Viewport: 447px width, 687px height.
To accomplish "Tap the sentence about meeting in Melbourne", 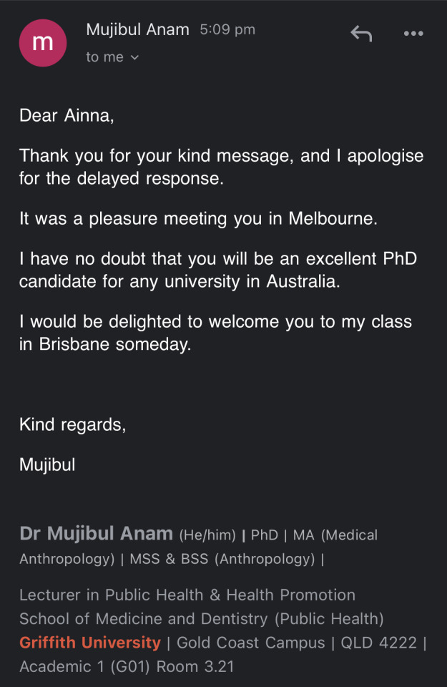I will tap(198, 218).
